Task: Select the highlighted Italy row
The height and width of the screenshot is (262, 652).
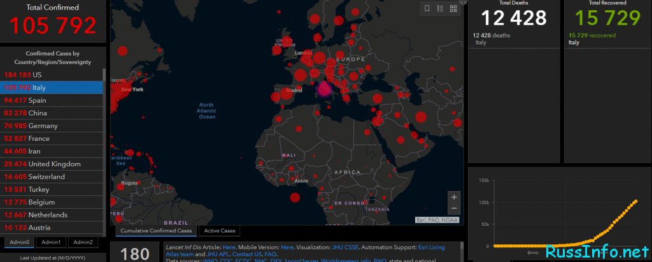Action: [x=52, y=88]
